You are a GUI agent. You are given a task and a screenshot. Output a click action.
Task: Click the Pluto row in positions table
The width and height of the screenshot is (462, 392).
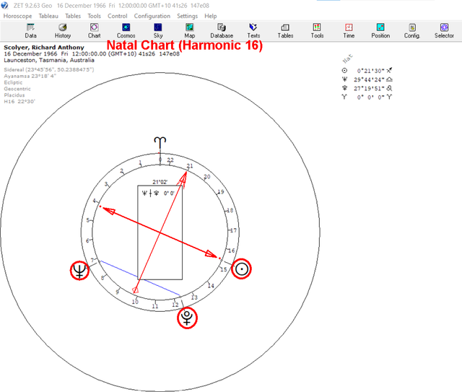[x=367, y=88]
